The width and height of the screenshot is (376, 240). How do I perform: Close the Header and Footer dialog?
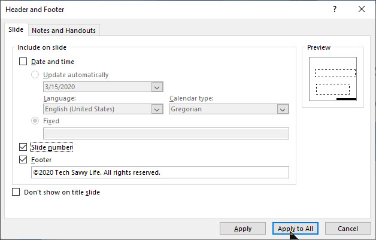(x=361, y=10)
